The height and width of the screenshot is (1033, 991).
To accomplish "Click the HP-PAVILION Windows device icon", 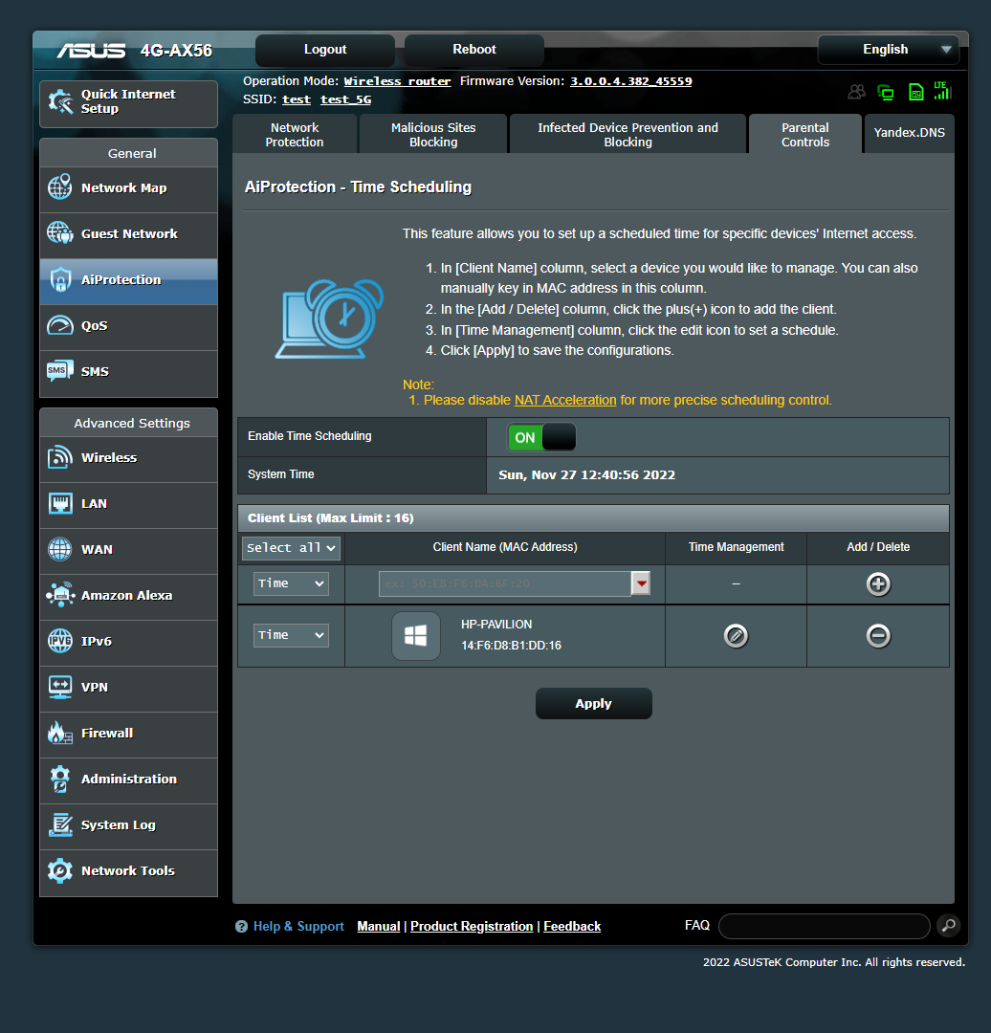I will click(x=416, y=636).
